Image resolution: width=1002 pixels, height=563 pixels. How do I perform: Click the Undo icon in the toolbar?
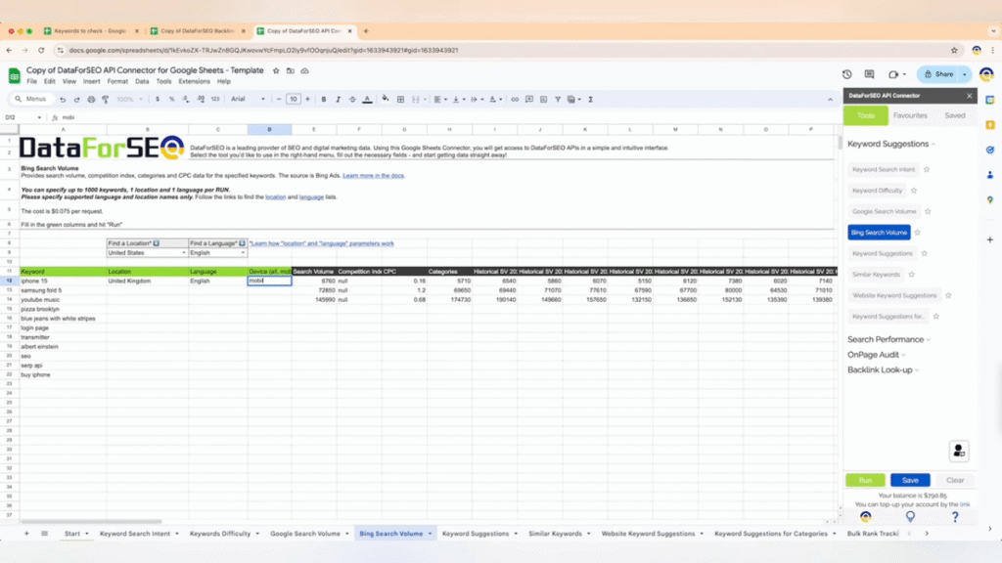(x=63, y=100)
